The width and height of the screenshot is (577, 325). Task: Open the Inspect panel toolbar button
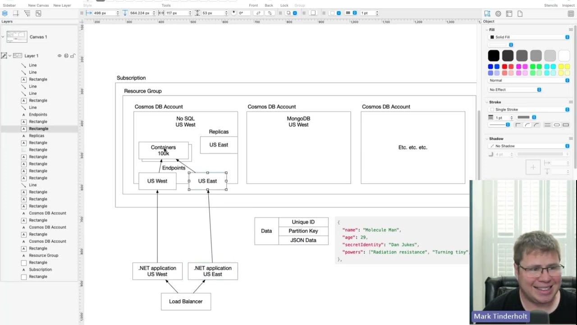coord(568,5)
